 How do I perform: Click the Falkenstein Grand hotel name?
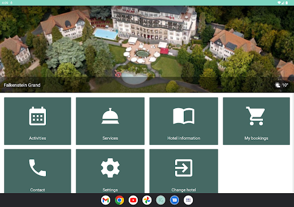pos(22,85)
